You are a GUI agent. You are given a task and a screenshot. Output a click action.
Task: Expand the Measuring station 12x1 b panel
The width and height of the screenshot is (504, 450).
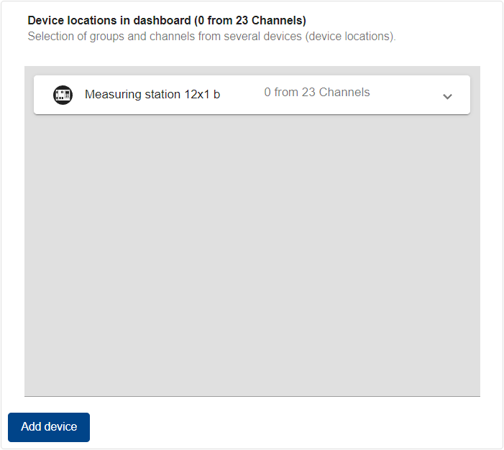point(447,96)
